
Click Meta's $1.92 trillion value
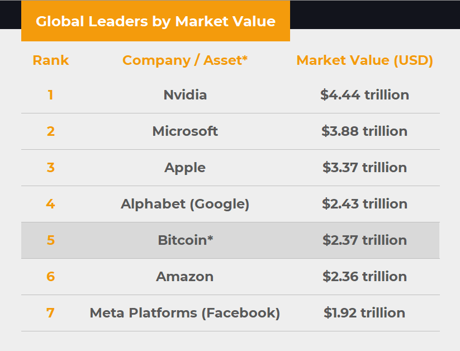tap(364, 313)
